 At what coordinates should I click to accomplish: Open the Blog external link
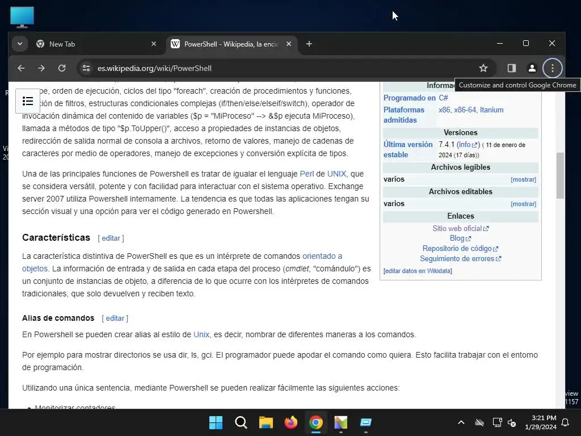tap(461, 238)
